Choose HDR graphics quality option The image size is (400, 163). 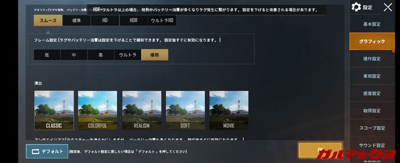(x=134, y=21)
